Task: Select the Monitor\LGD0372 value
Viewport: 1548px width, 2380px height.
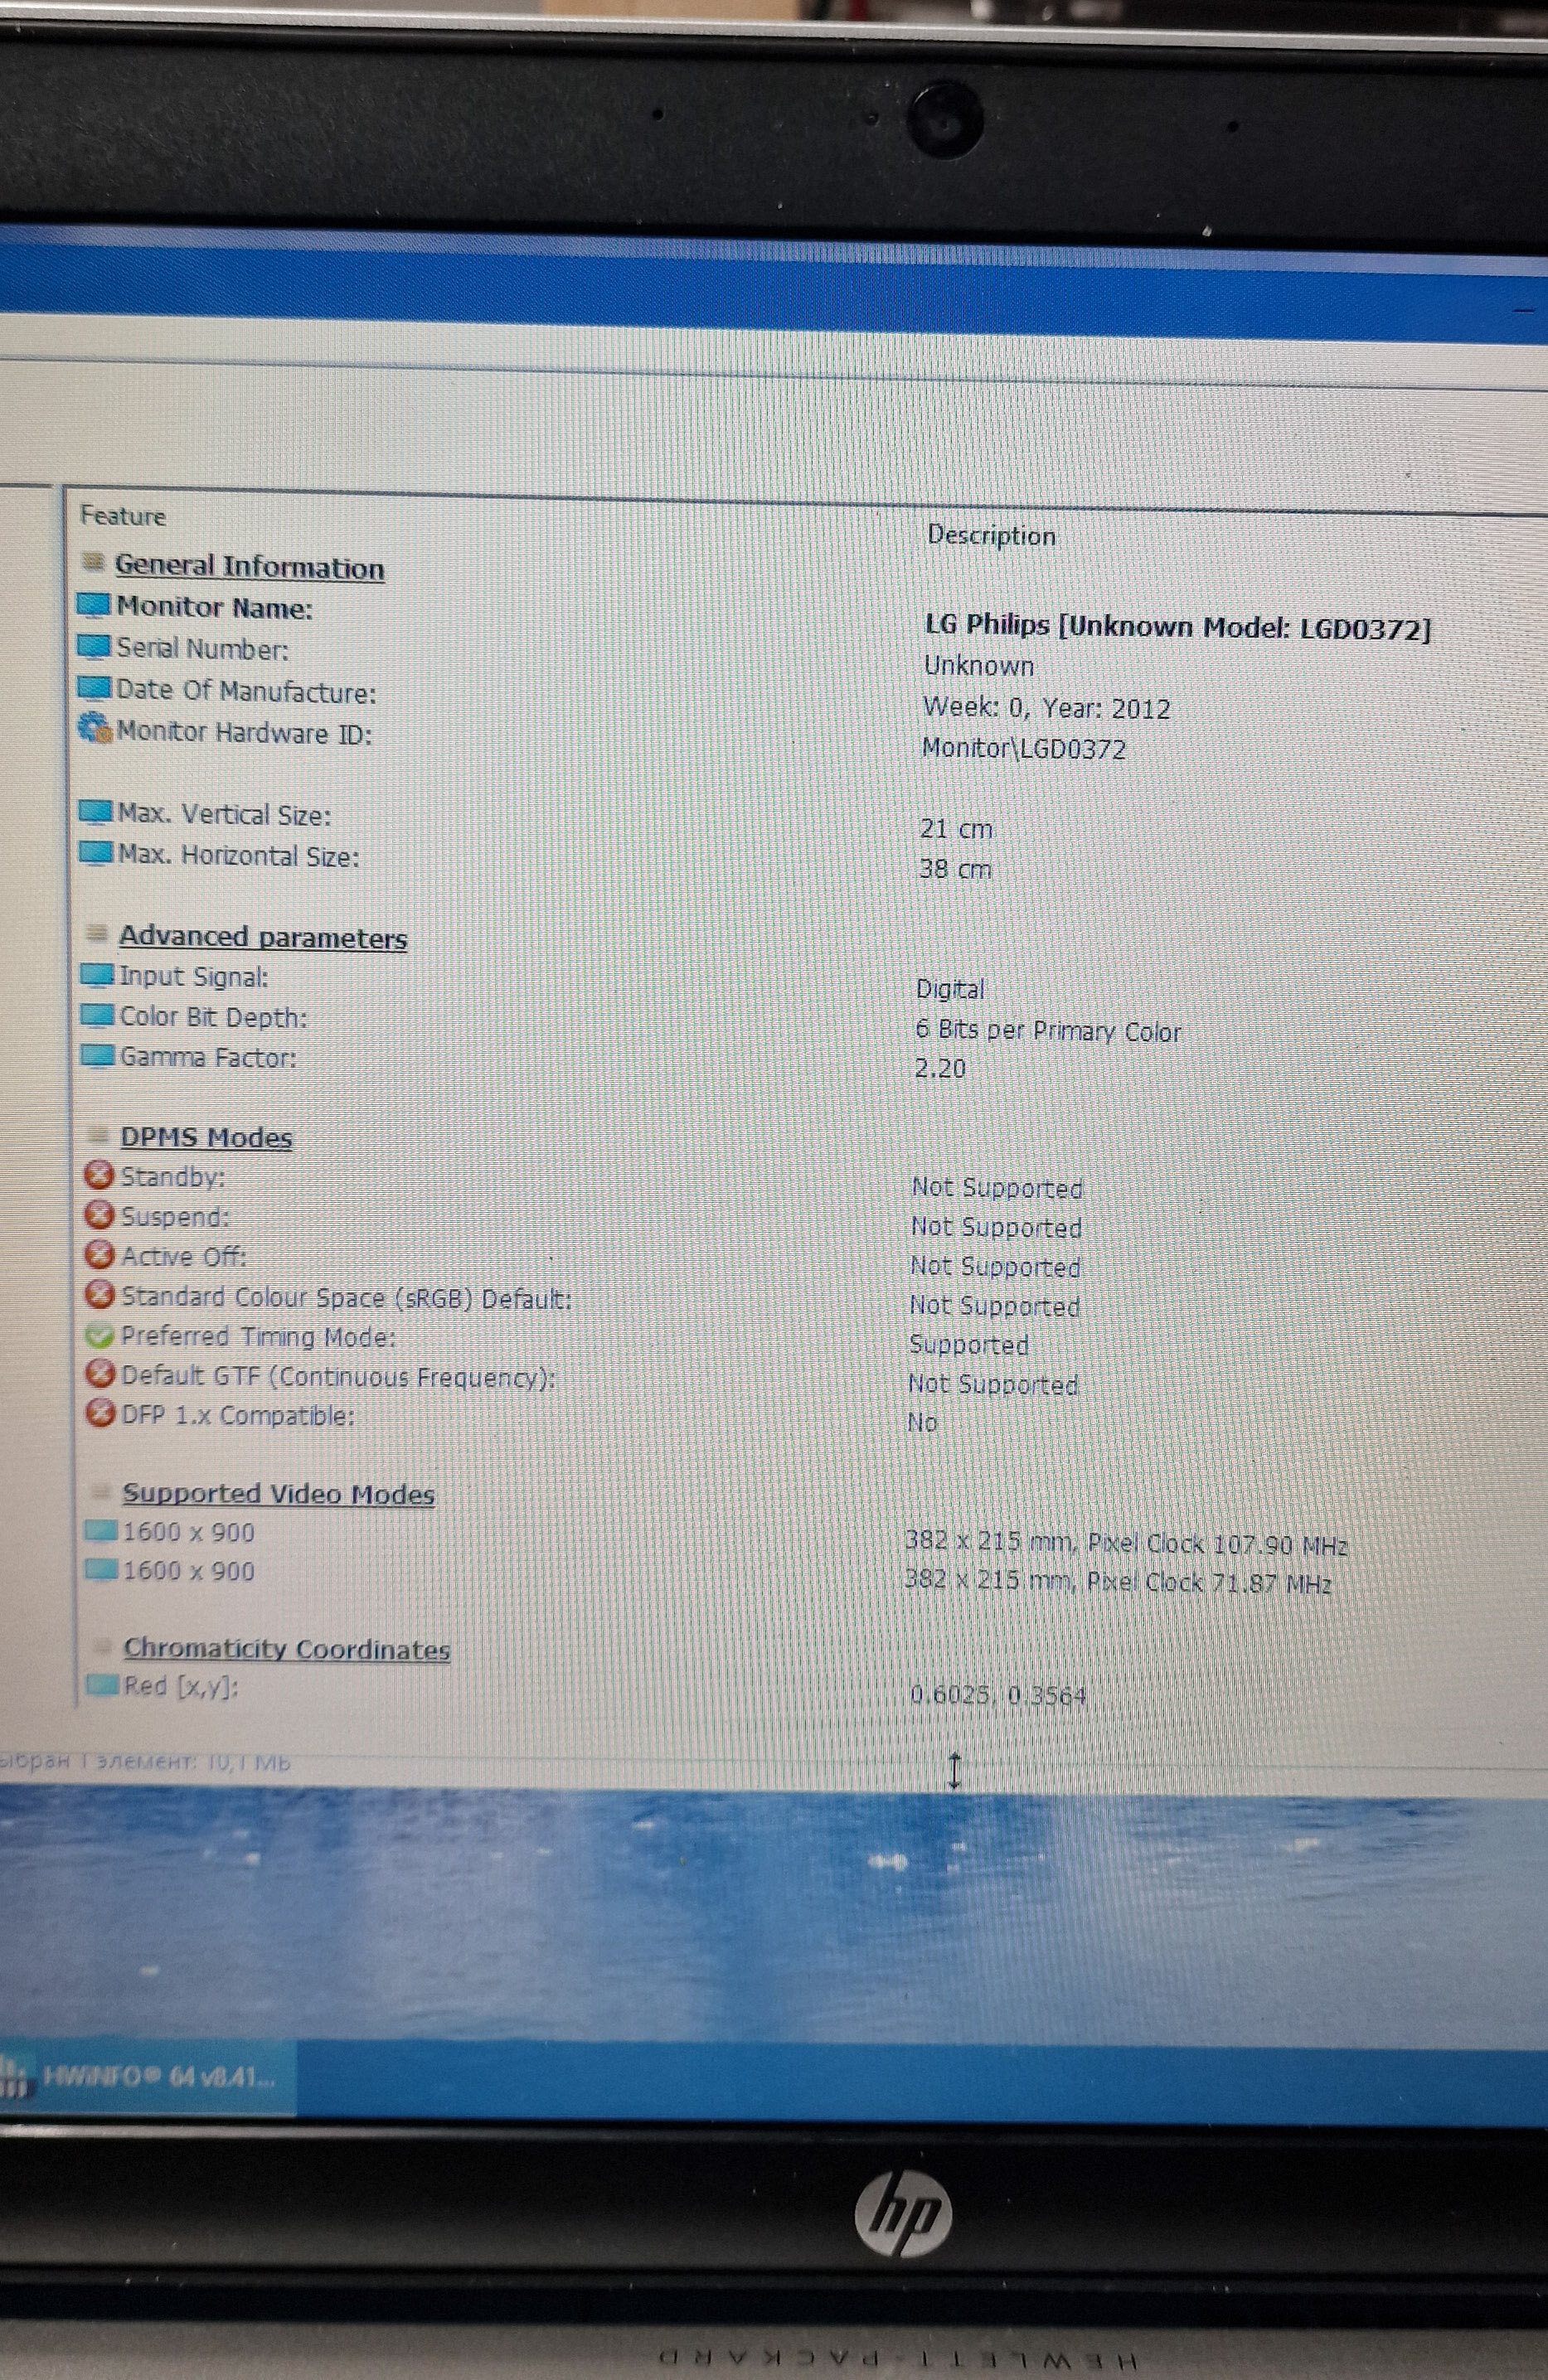Action: pyautogui.click(x=1024, y=749)
